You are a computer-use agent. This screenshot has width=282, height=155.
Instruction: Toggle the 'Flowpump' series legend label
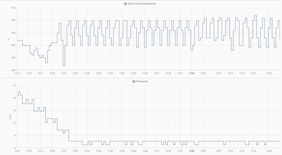pyautogui.click(x=142, y=82)
